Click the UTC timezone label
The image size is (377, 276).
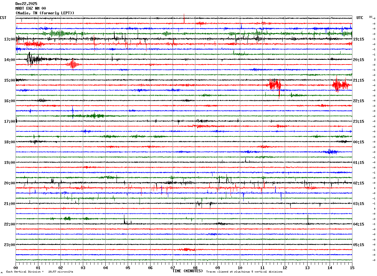point(360,18)
